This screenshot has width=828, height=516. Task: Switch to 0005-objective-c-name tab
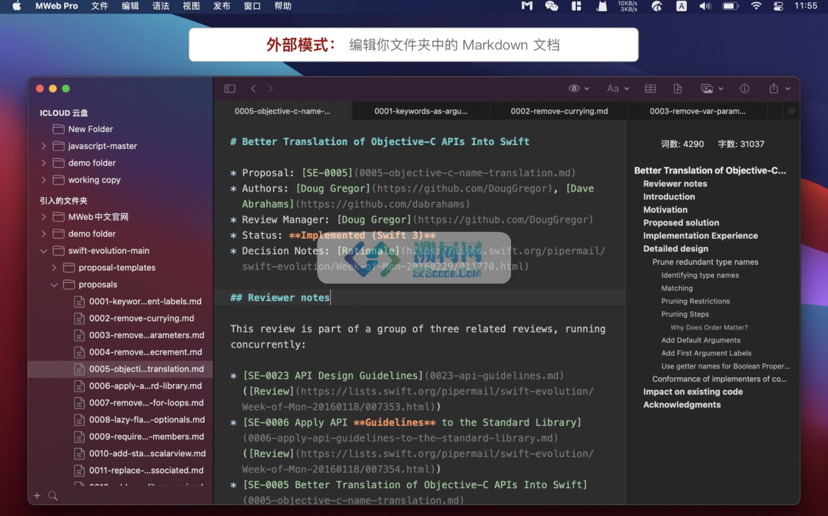coord(283,111)
